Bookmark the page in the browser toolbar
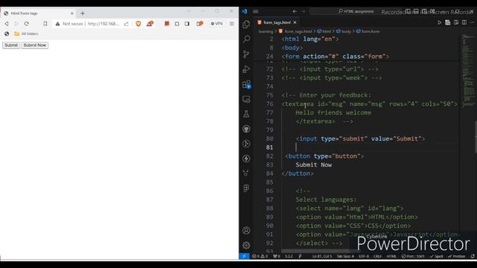Viewport: 477px width, 268px height. (x=45, y=24)
